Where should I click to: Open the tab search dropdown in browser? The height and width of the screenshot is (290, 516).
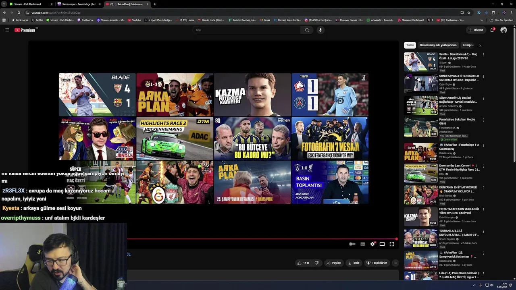(4, 4)
